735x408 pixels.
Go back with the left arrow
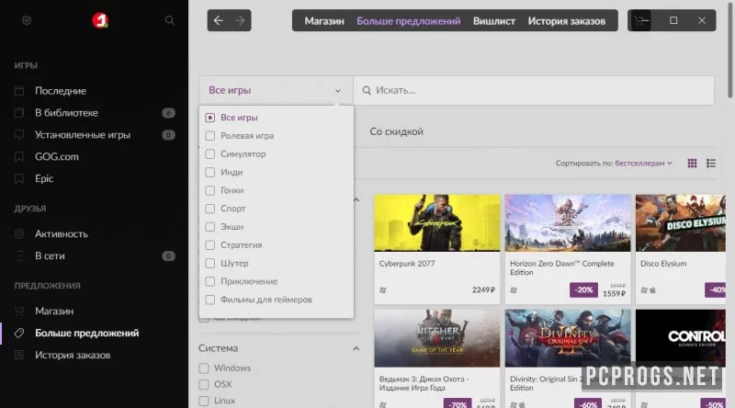pos(218,20)
